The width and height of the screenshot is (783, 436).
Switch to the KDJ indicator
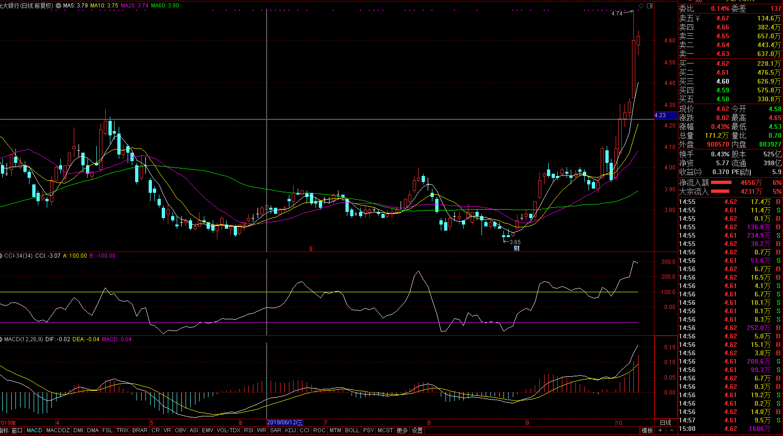[x=290, y=430]
